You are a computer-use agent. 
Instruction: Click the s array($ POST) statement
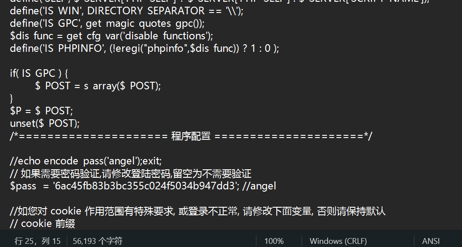(x=122, y=86)
